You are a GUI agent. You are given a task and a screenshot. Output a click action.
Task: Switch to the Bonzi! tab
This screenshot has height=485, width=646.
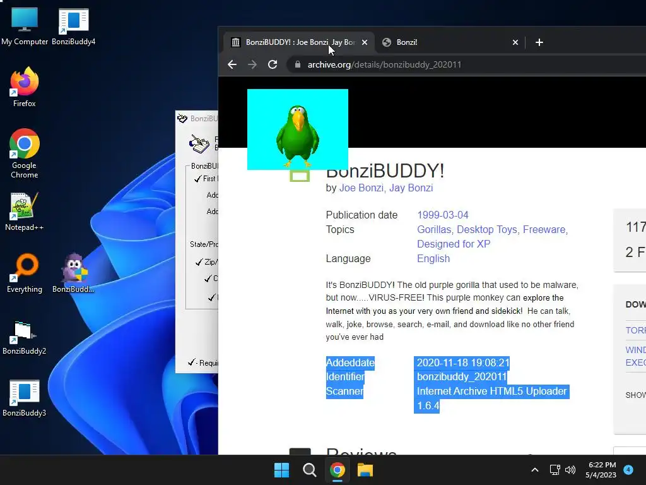[449, 42]
